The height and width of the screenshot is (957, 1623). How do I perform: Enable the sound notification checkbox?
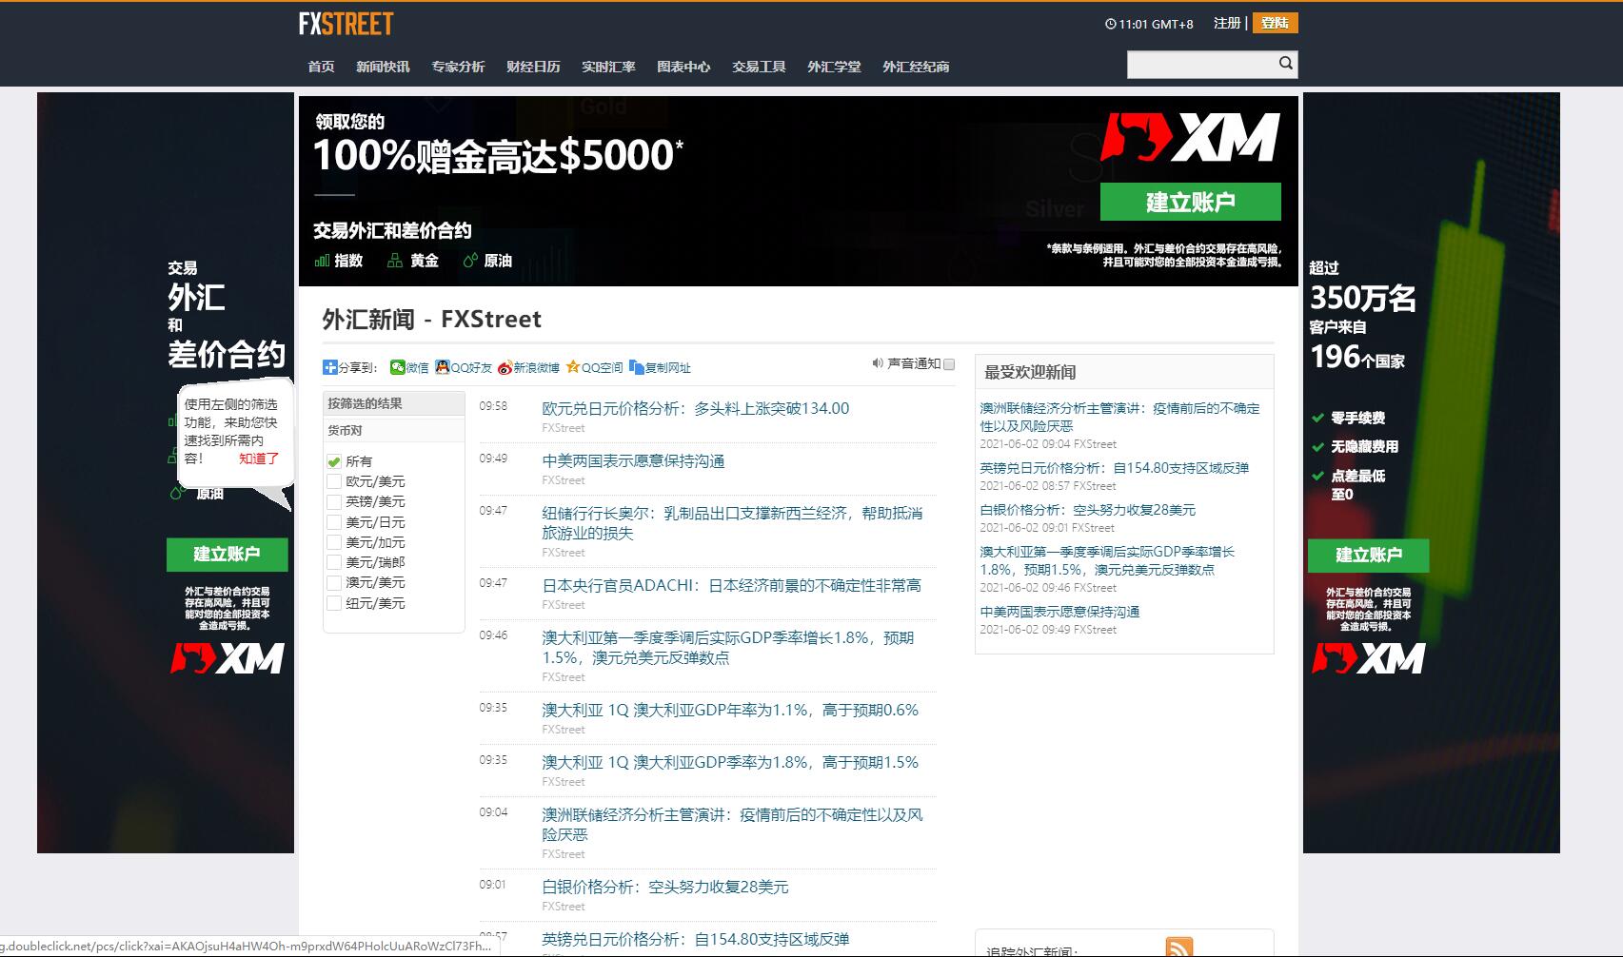948,364
